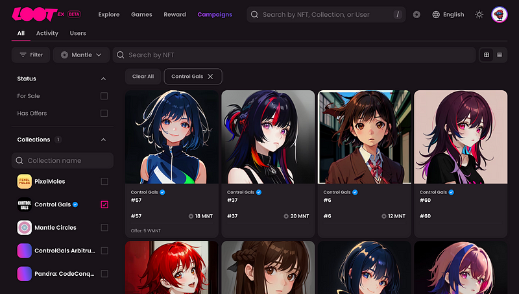The image size is (519, 294).
Task: Click the Control Gals collection logo in sidebar
Action: [x=25, y=204]
